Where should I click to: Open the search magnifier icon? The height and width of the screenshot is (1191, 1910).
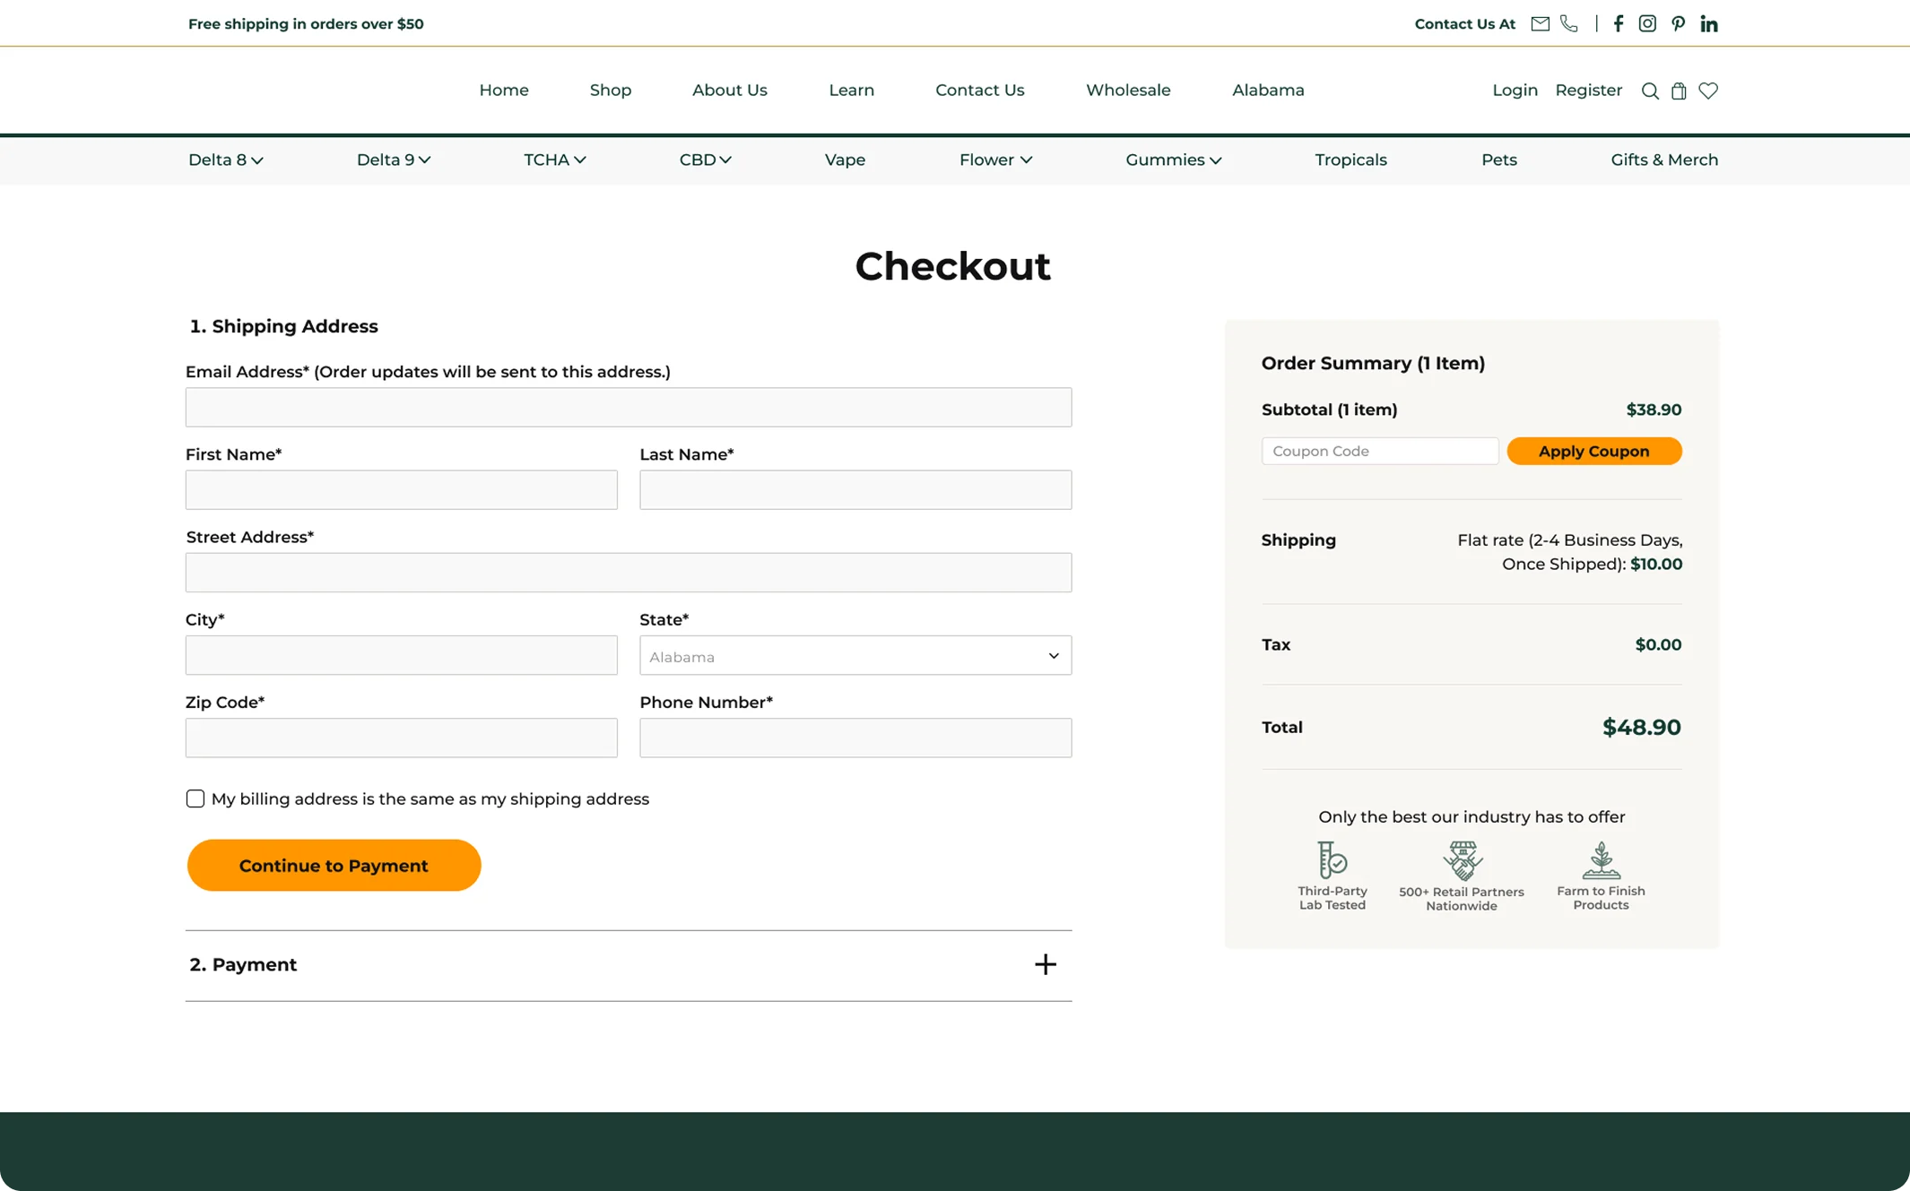[1650, 91]
